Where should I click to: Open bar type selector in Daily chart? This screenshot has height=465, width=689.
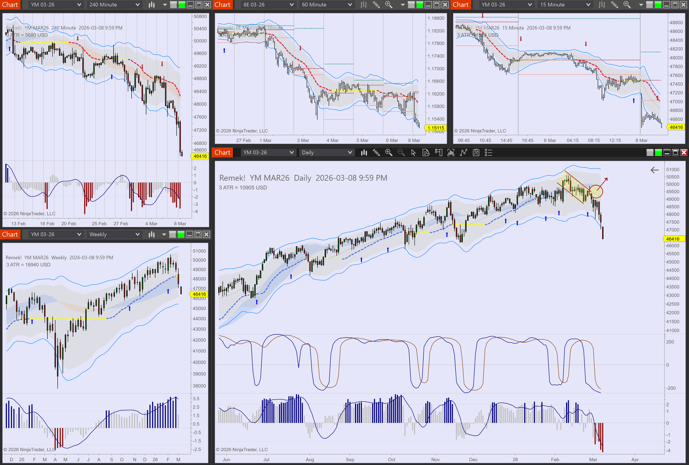[364, 153]
